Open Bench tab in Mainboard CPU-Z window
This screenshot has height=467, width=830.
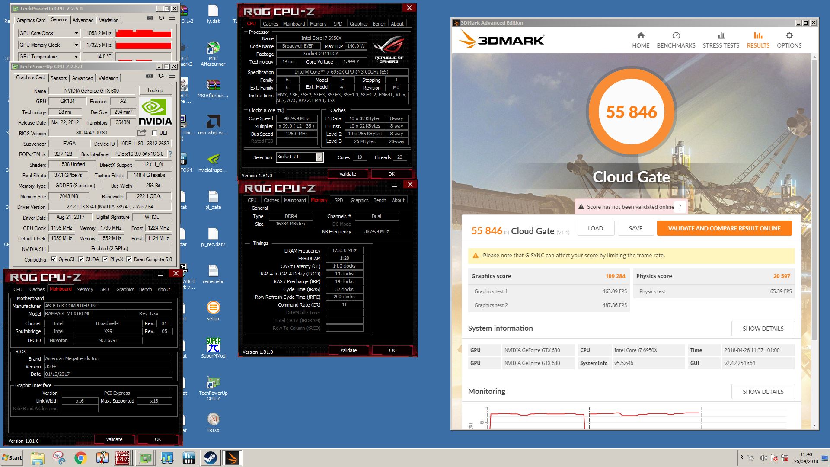[146, 289]
